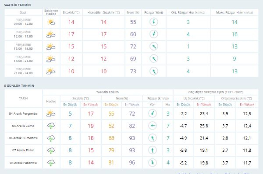Click the SAATLİK TAHMİN section heading

[18, 5]
